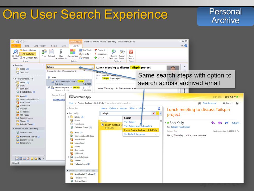Filter results by Unread
The image size is (254, 191).
(84, 58)
